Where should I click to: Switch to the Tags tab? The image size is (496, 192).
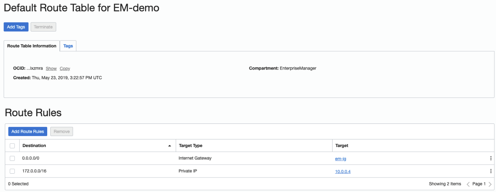coord(68,46)
